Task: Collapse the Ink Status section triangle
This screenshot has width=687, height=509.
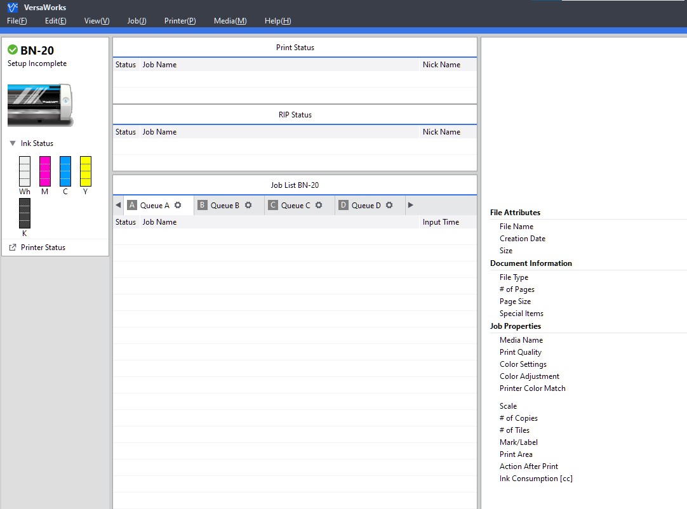Action: [13, 143]
